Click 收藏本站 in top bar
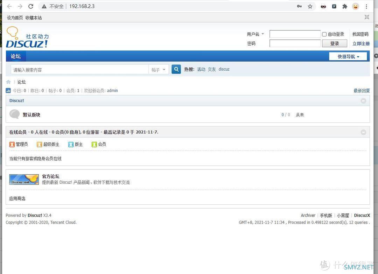Image resolution: width=378 pixels, height=274 pixels. 34,18
